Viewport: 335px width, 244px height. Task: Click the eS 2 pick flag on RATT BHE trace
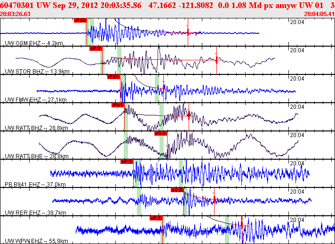[160, 133]
